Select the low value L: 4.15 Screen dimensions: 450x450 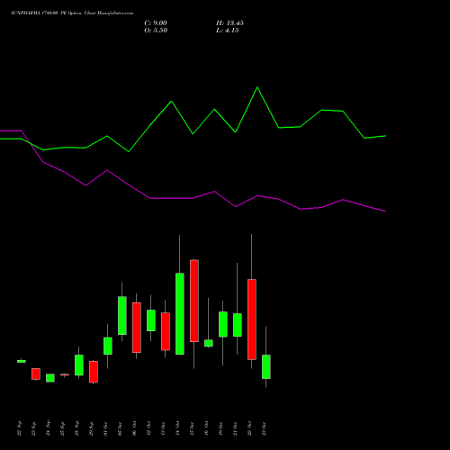(228, 31)
